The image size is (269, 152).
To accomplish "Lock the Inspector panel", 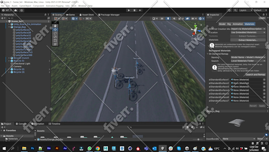I will (263, 15).
